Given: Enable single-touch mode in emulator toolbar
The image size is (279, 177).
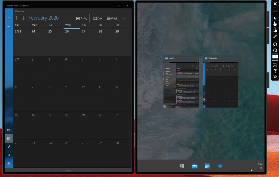Looking at the screenshot, I should coord(275,24).
